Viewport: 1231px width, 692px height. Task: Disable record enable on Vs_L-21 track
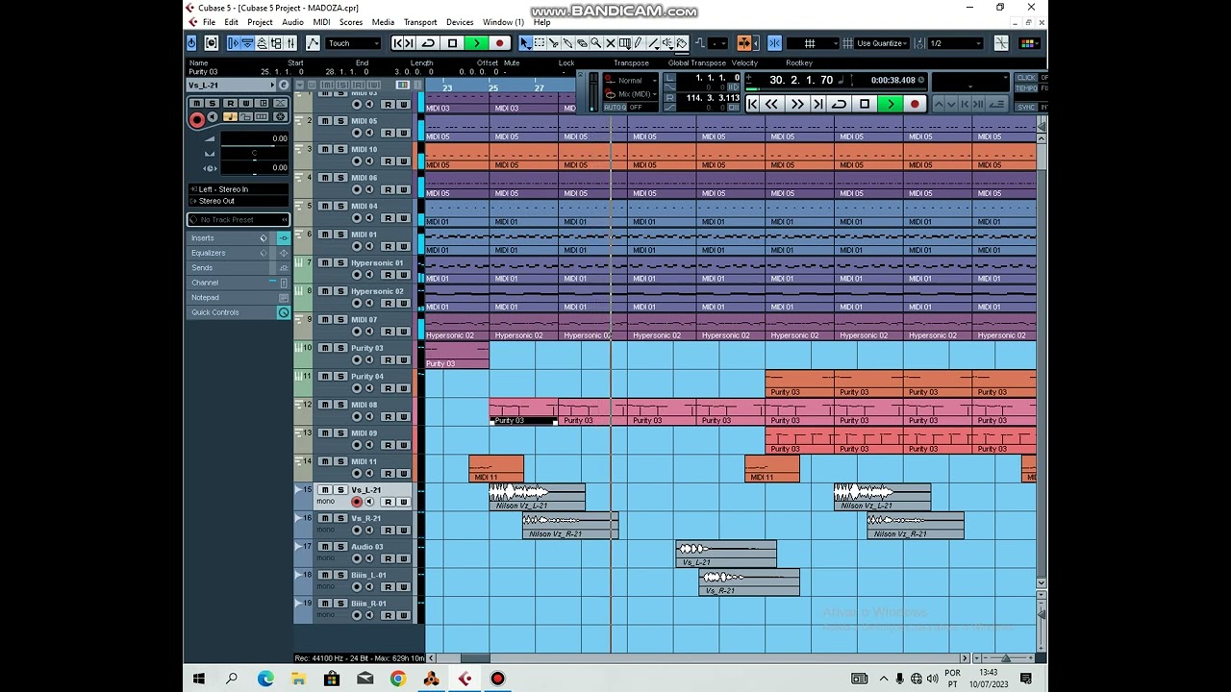[357, 502]
